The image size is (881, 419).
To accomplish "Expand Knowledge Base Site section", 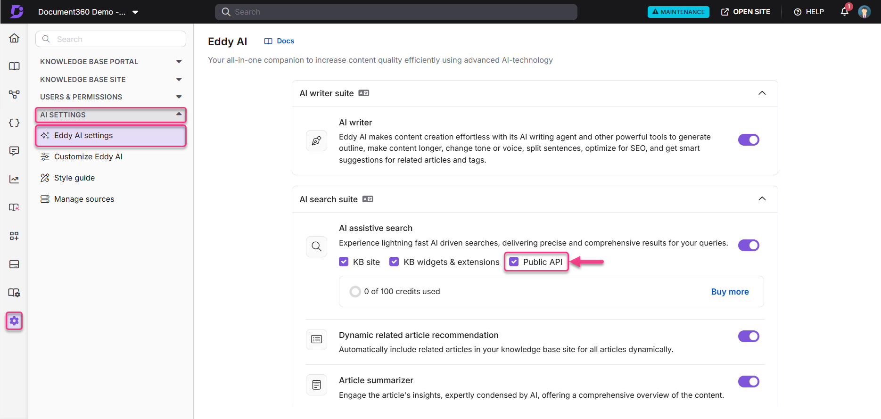I will (111, 80).
